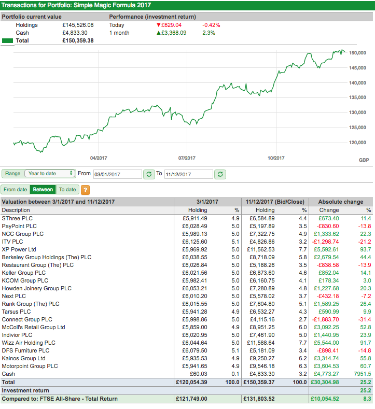Image resolution: width=375 pixels, height=409 pixels.
Task: Select the To date view
Action: pos(67,190)
